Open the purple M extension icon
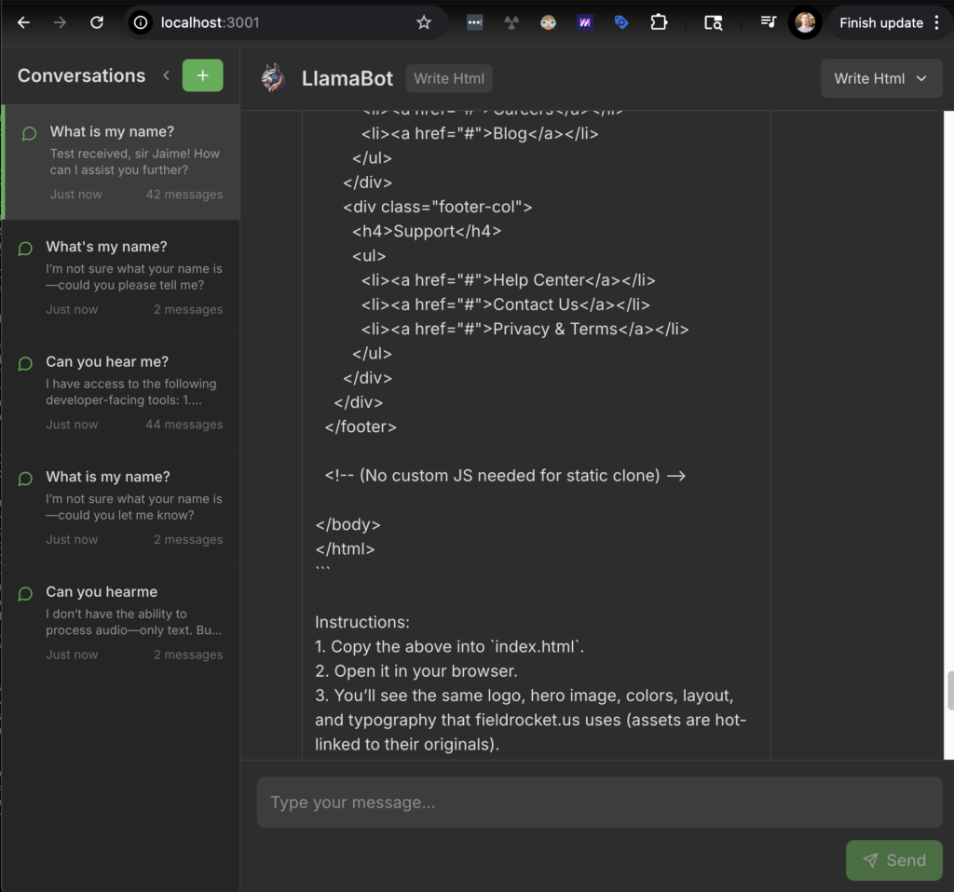 [585, 22]
